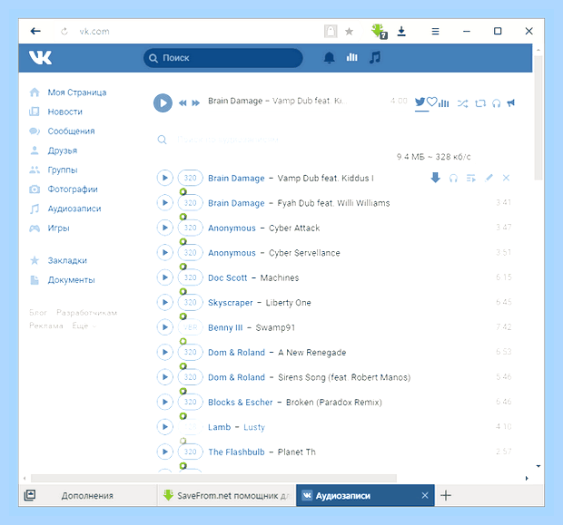Open the VK notifications bell

click(330, 57)
